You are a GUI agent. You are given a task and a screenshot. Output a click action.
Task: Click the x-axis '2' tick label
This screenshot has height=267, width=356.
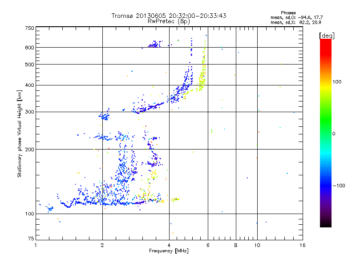102,245
